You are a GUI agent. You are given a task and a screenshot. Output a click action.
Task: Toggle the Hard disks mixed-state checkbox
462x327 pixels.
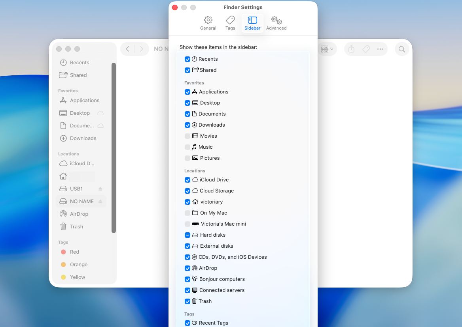click(x=187, y=235)
